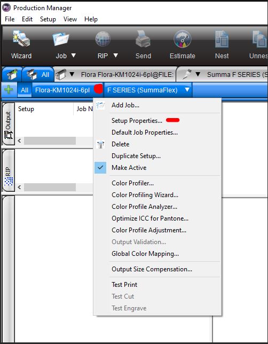
Task: Switch to the Flora-KM1024i-6pl tab
Action: click(x=62, y=90)
